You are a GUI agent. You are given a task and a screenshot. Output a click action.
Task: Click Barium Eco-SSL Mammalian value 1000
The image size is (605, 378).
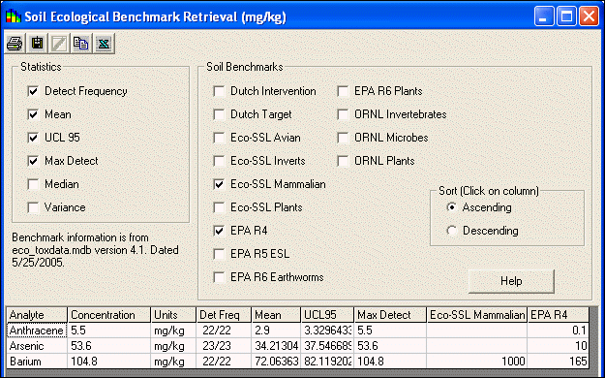[x=477, y=362]
